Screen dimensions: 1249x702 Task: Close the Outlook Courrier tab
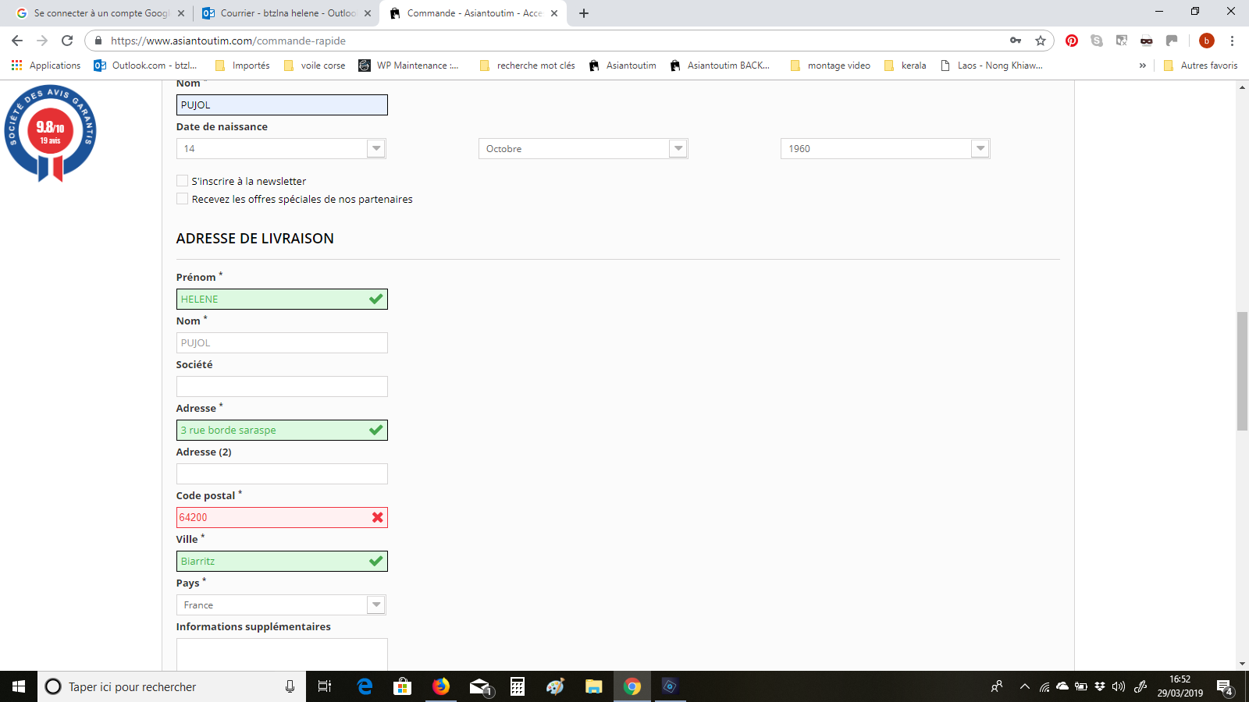point(368,13)
